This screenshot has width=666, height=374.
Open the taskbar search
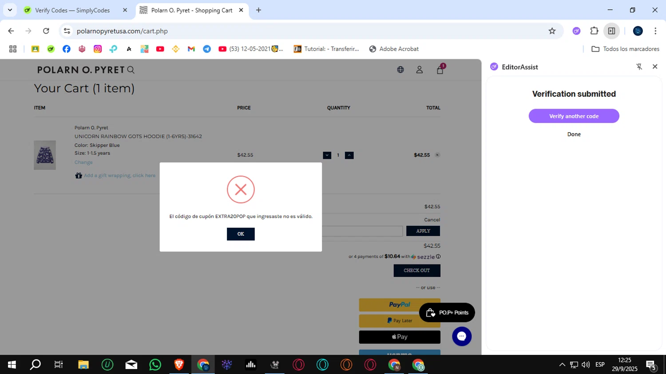[35, 365]
